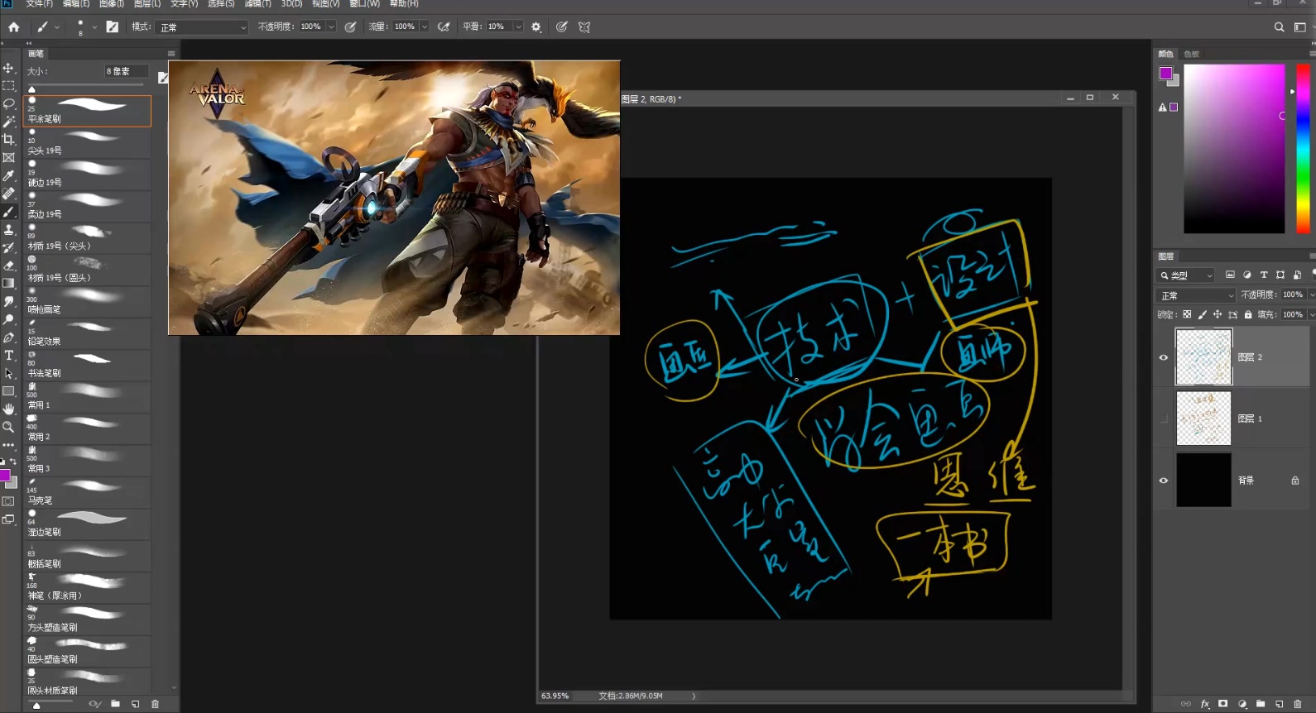Select the Gradient tool
Viewport: 1316px width, 713px height.
tap(8, 283)
